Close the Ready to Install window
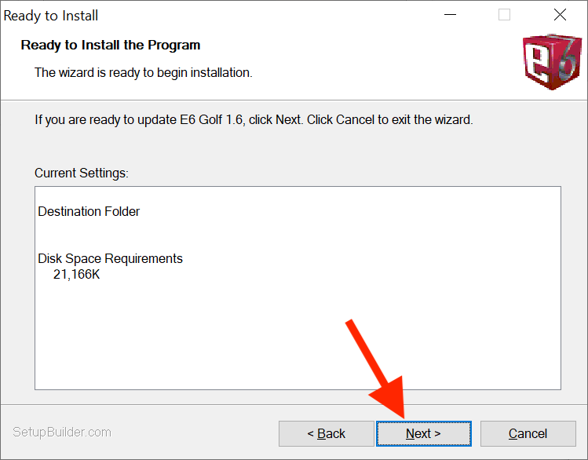 [560, 15]
